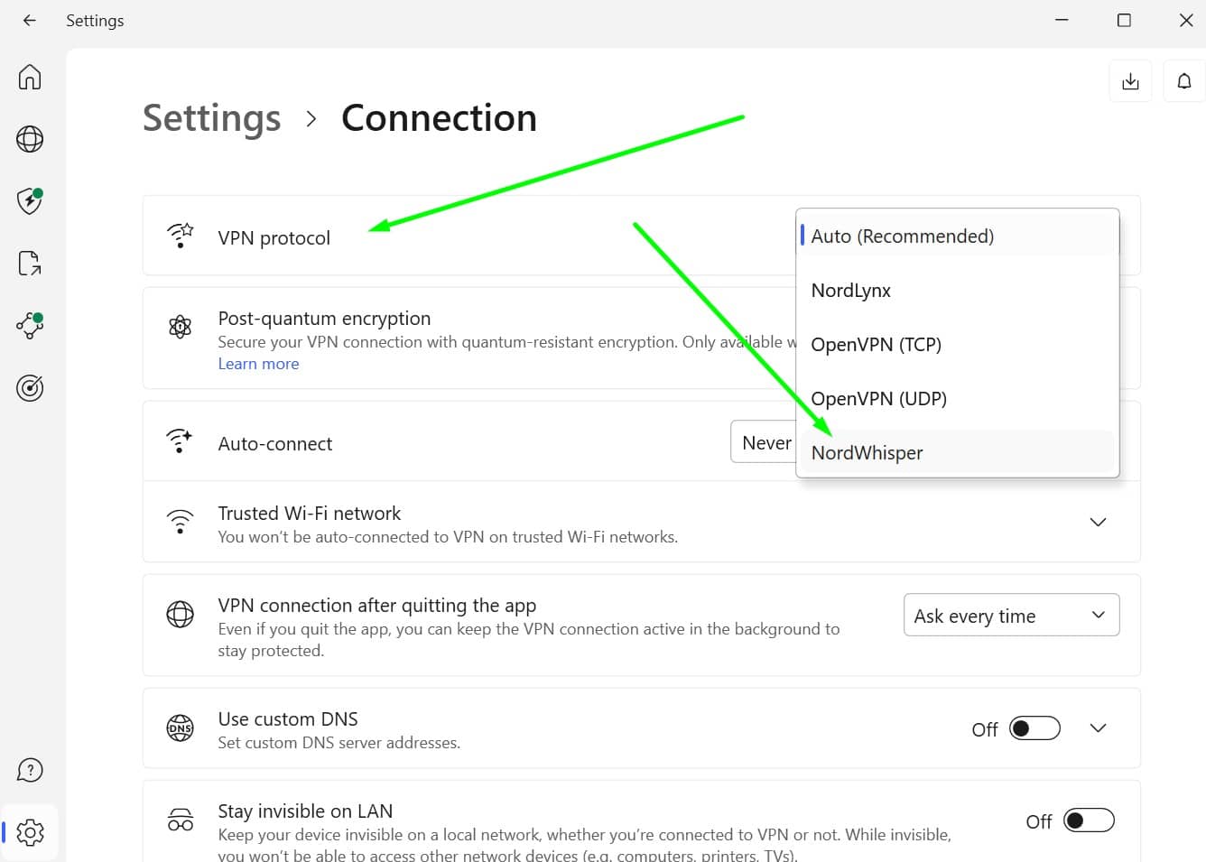Select OpenVPN (UDP) protocol

[958, 399]
